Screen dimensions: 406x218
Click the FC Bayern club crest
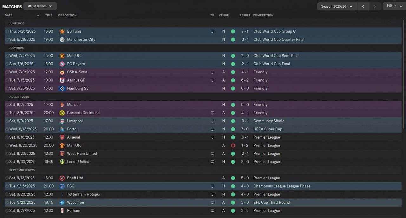point(62,64)
